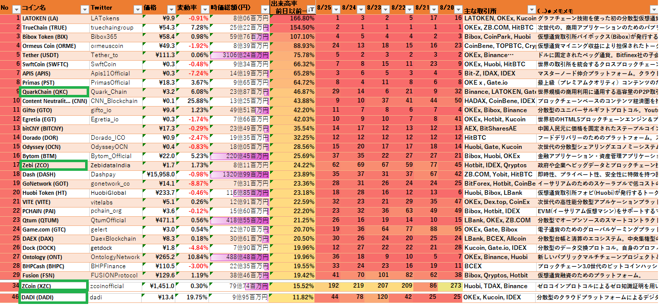The width and height of the screenshot is (660, 307).
Task: Open the メモメモ column filter dropdown
Action: tap(653, 9)
